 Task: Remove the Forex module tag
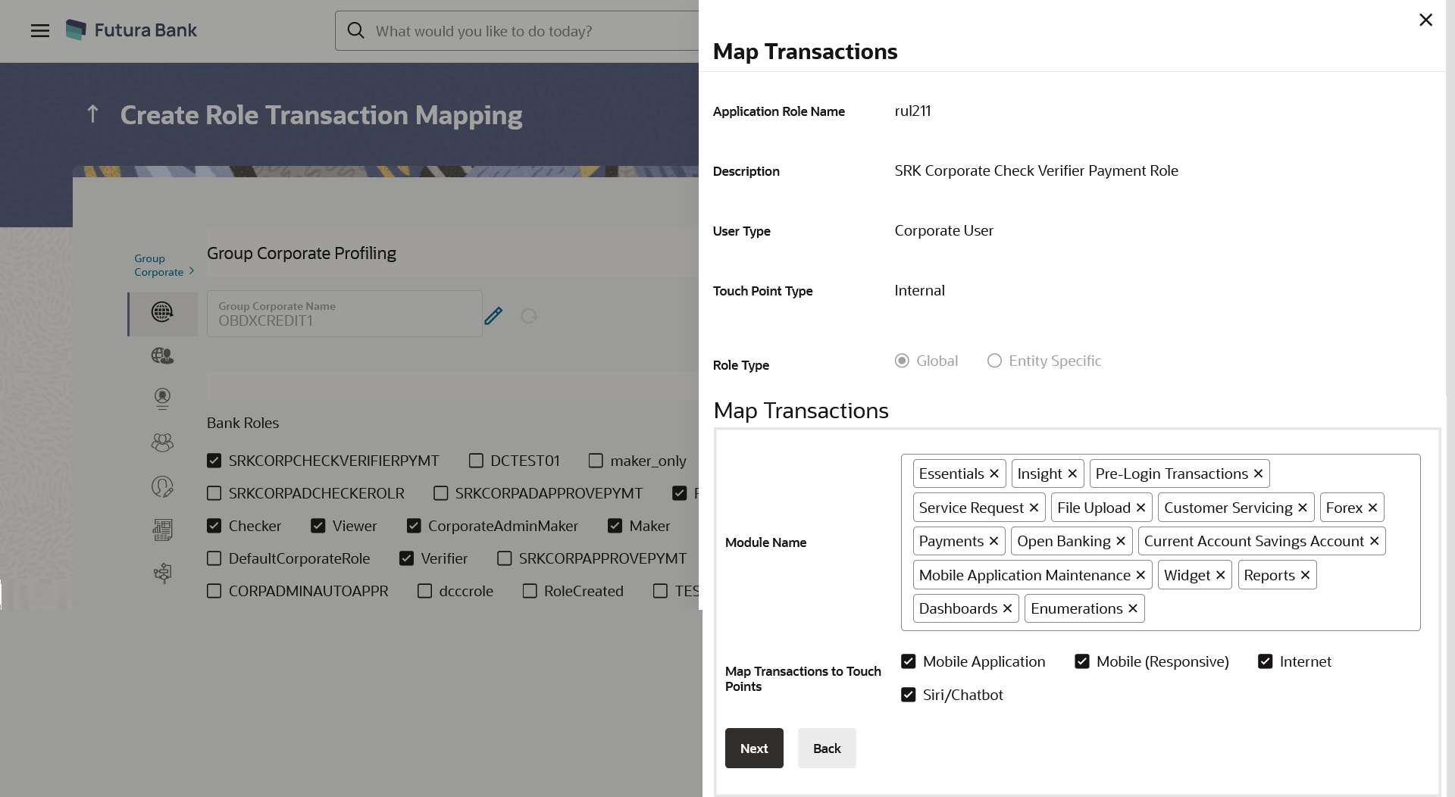pos(1372,508)
